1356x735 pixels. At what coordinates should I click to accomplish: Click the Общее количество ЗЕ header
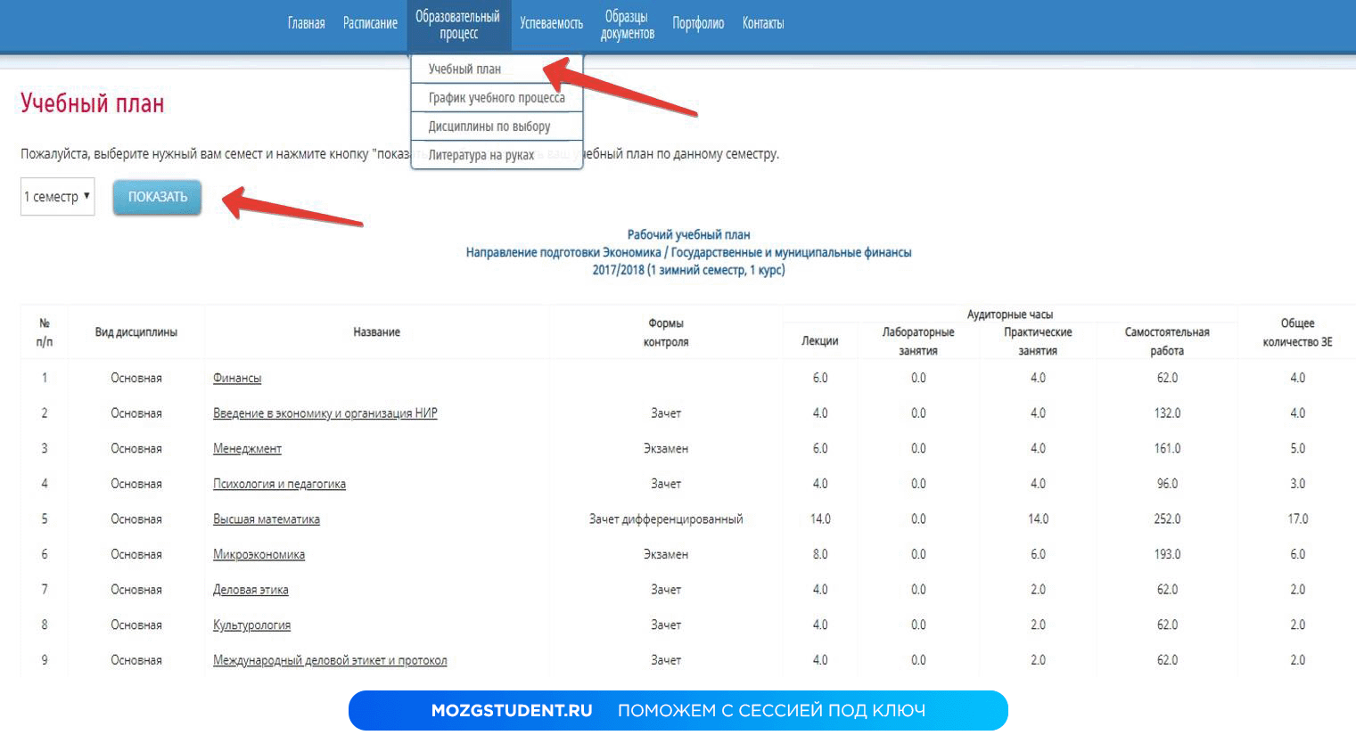click(x=1297, y=332)
